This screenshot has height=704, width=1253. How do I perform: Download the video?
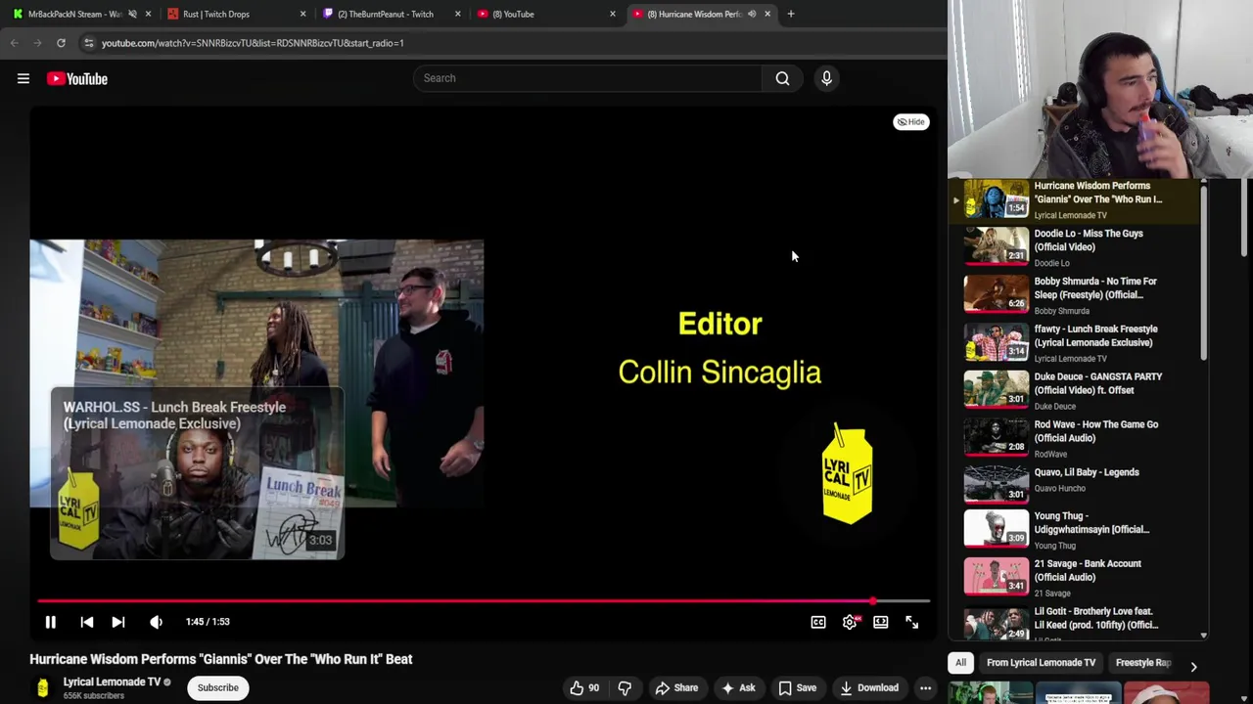(x=868, y=687)
